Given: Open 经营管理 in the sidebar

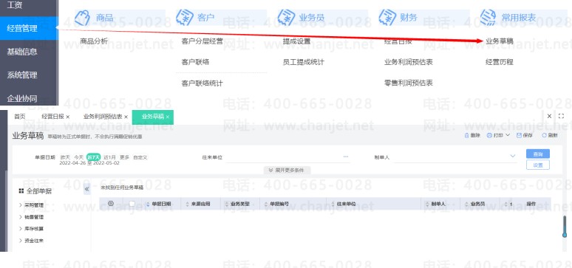Looking at the screenshot, I should click(x=29, y=29).
